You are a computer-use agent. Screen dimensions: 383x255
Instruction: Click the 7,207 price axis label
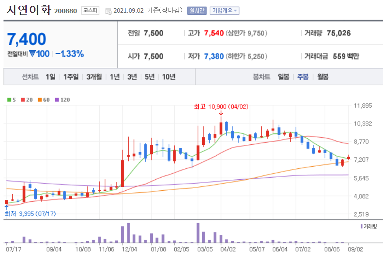click(x=361, y=160)
